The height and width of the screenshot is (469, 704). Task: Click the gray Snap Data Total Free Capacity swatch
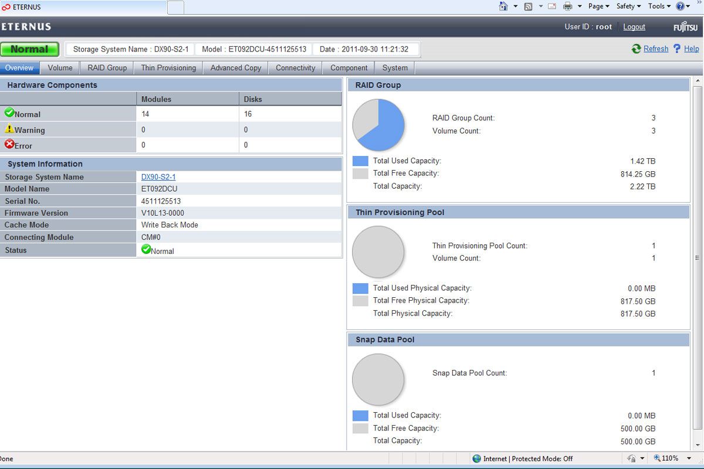click(360, 429)
